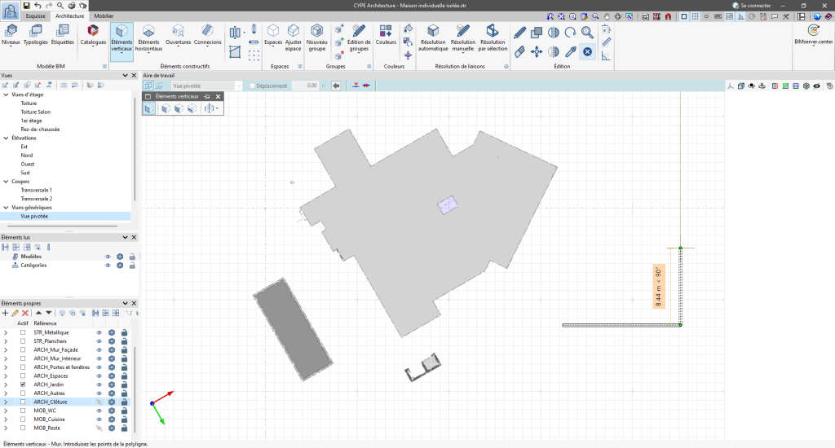Expand the ARCH_Mur_Façade row
835x448 pixels.
coord(7,349)
